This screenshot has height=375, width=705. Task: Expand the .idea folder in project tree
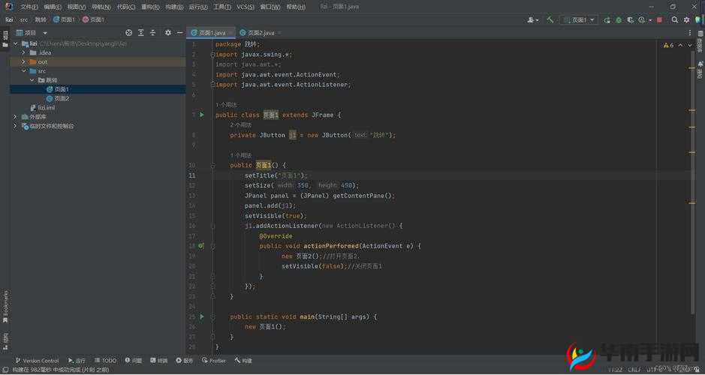(24, 52)
